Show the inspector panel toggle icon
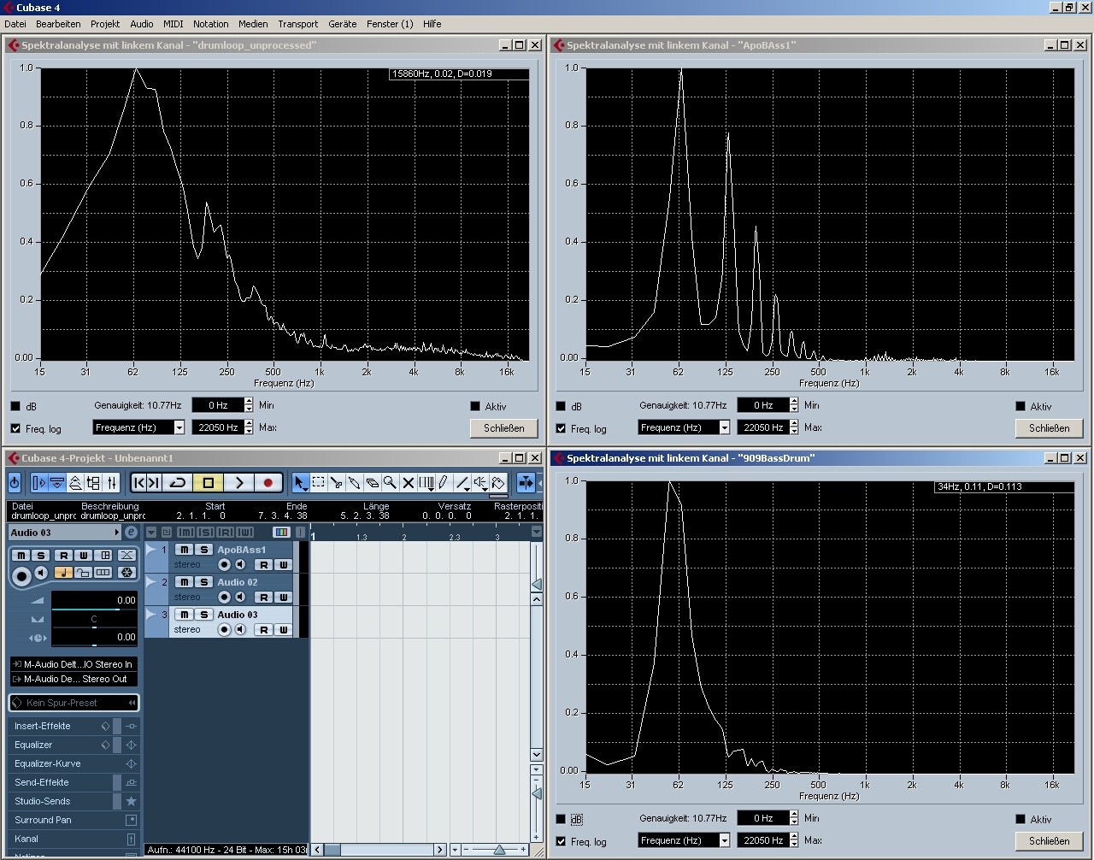 pos(38,483)
